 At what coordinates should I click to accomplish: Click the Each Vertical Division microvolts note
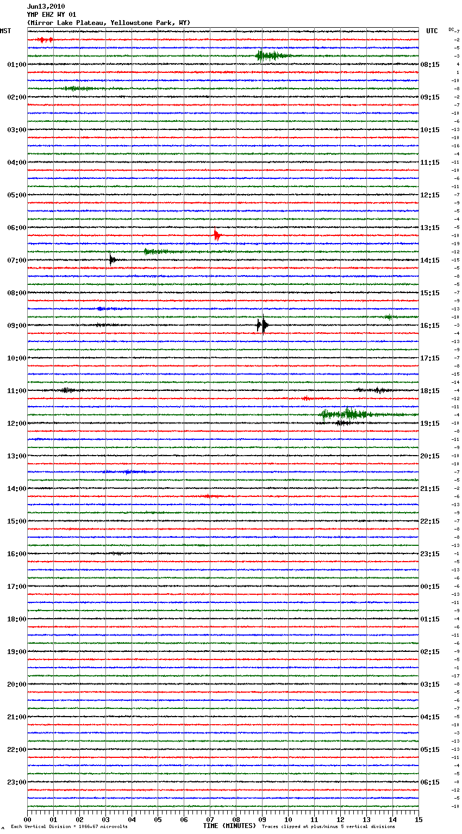(x=69, y=826)
